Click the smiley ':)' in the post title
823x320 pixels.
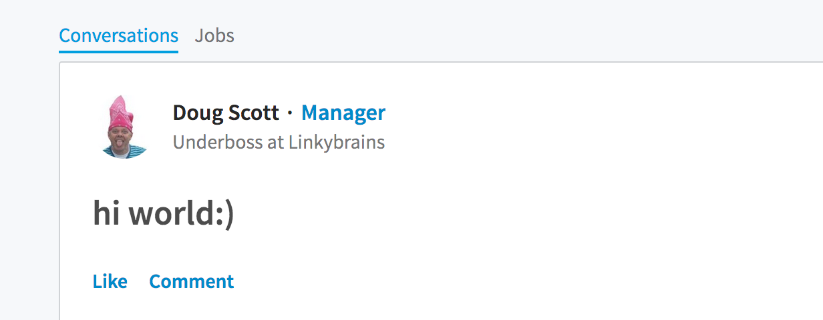tap(225, 214)
